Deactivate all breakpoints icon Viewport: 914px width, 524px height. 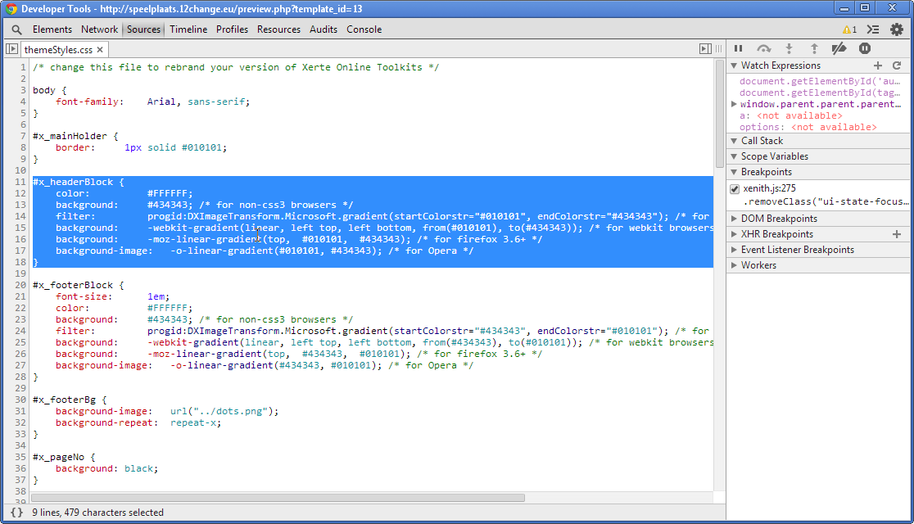tap(839, 48)
